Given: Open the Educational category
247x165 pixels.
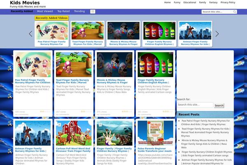Looking at the screenshot, I should tap(190, 2).
